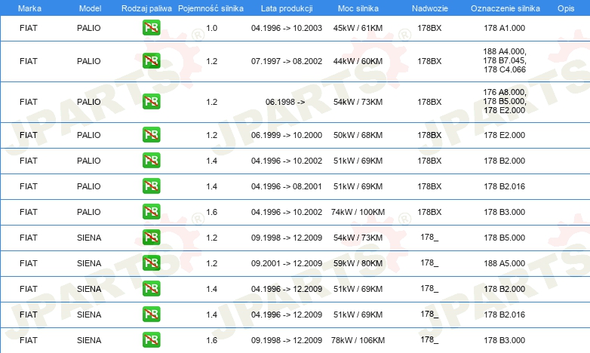This screenshot has height=353, width=590.
Task: Select the FIAT cell in the 45kW / 61KM row
Action: tap(29, 28)
